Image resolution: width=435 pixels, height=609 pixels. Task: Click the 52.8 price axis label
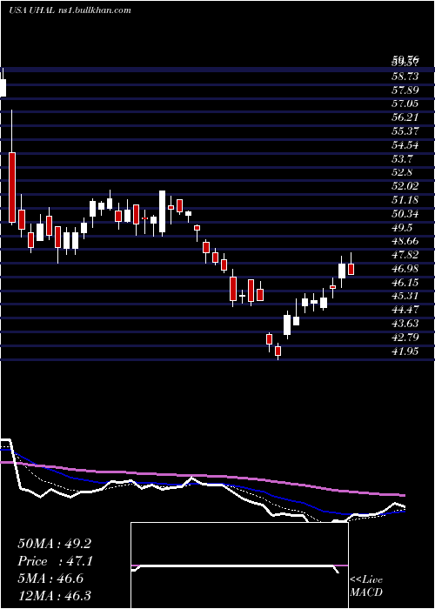click(x=402, y=172)
